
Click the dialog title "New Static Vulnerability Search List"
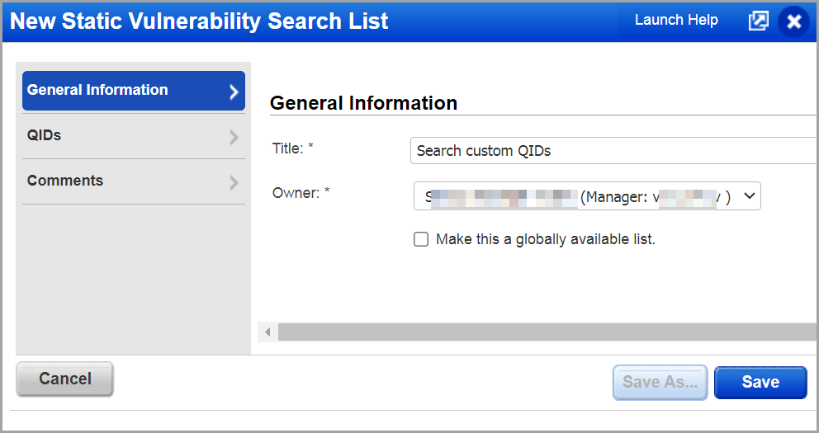click(199, 21)
